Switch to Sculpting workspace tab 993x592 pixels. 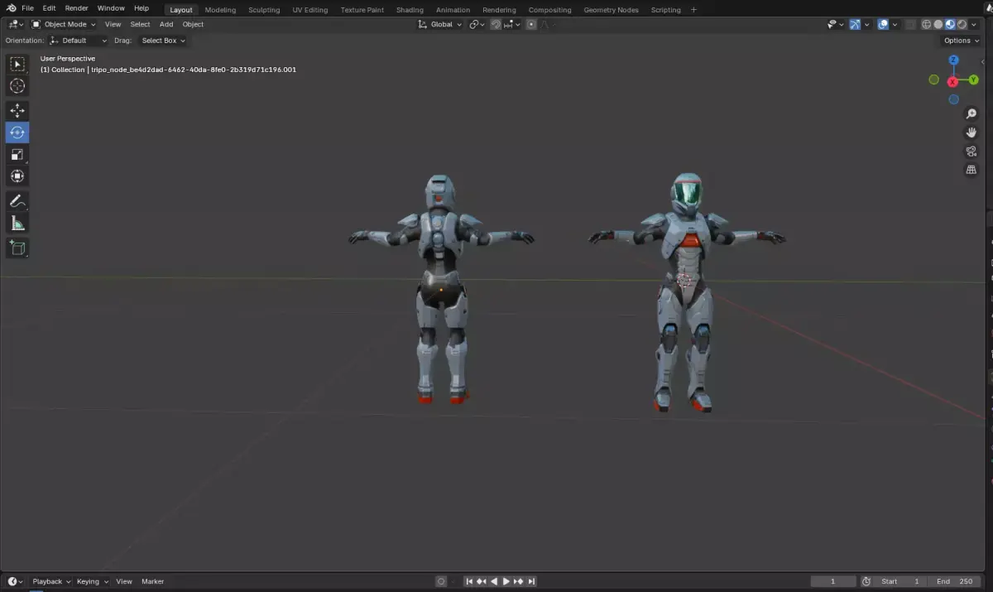pyautogui.click(x=264, y=10)
